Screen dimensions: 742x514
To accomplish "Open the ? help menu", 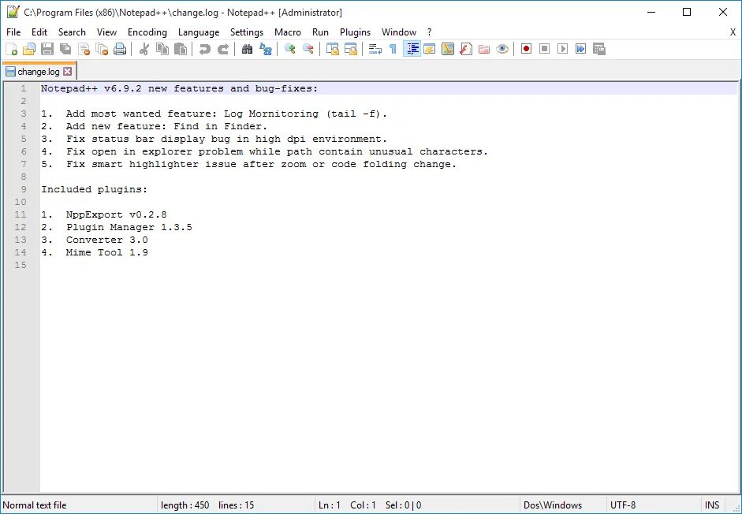I will 429,32.
